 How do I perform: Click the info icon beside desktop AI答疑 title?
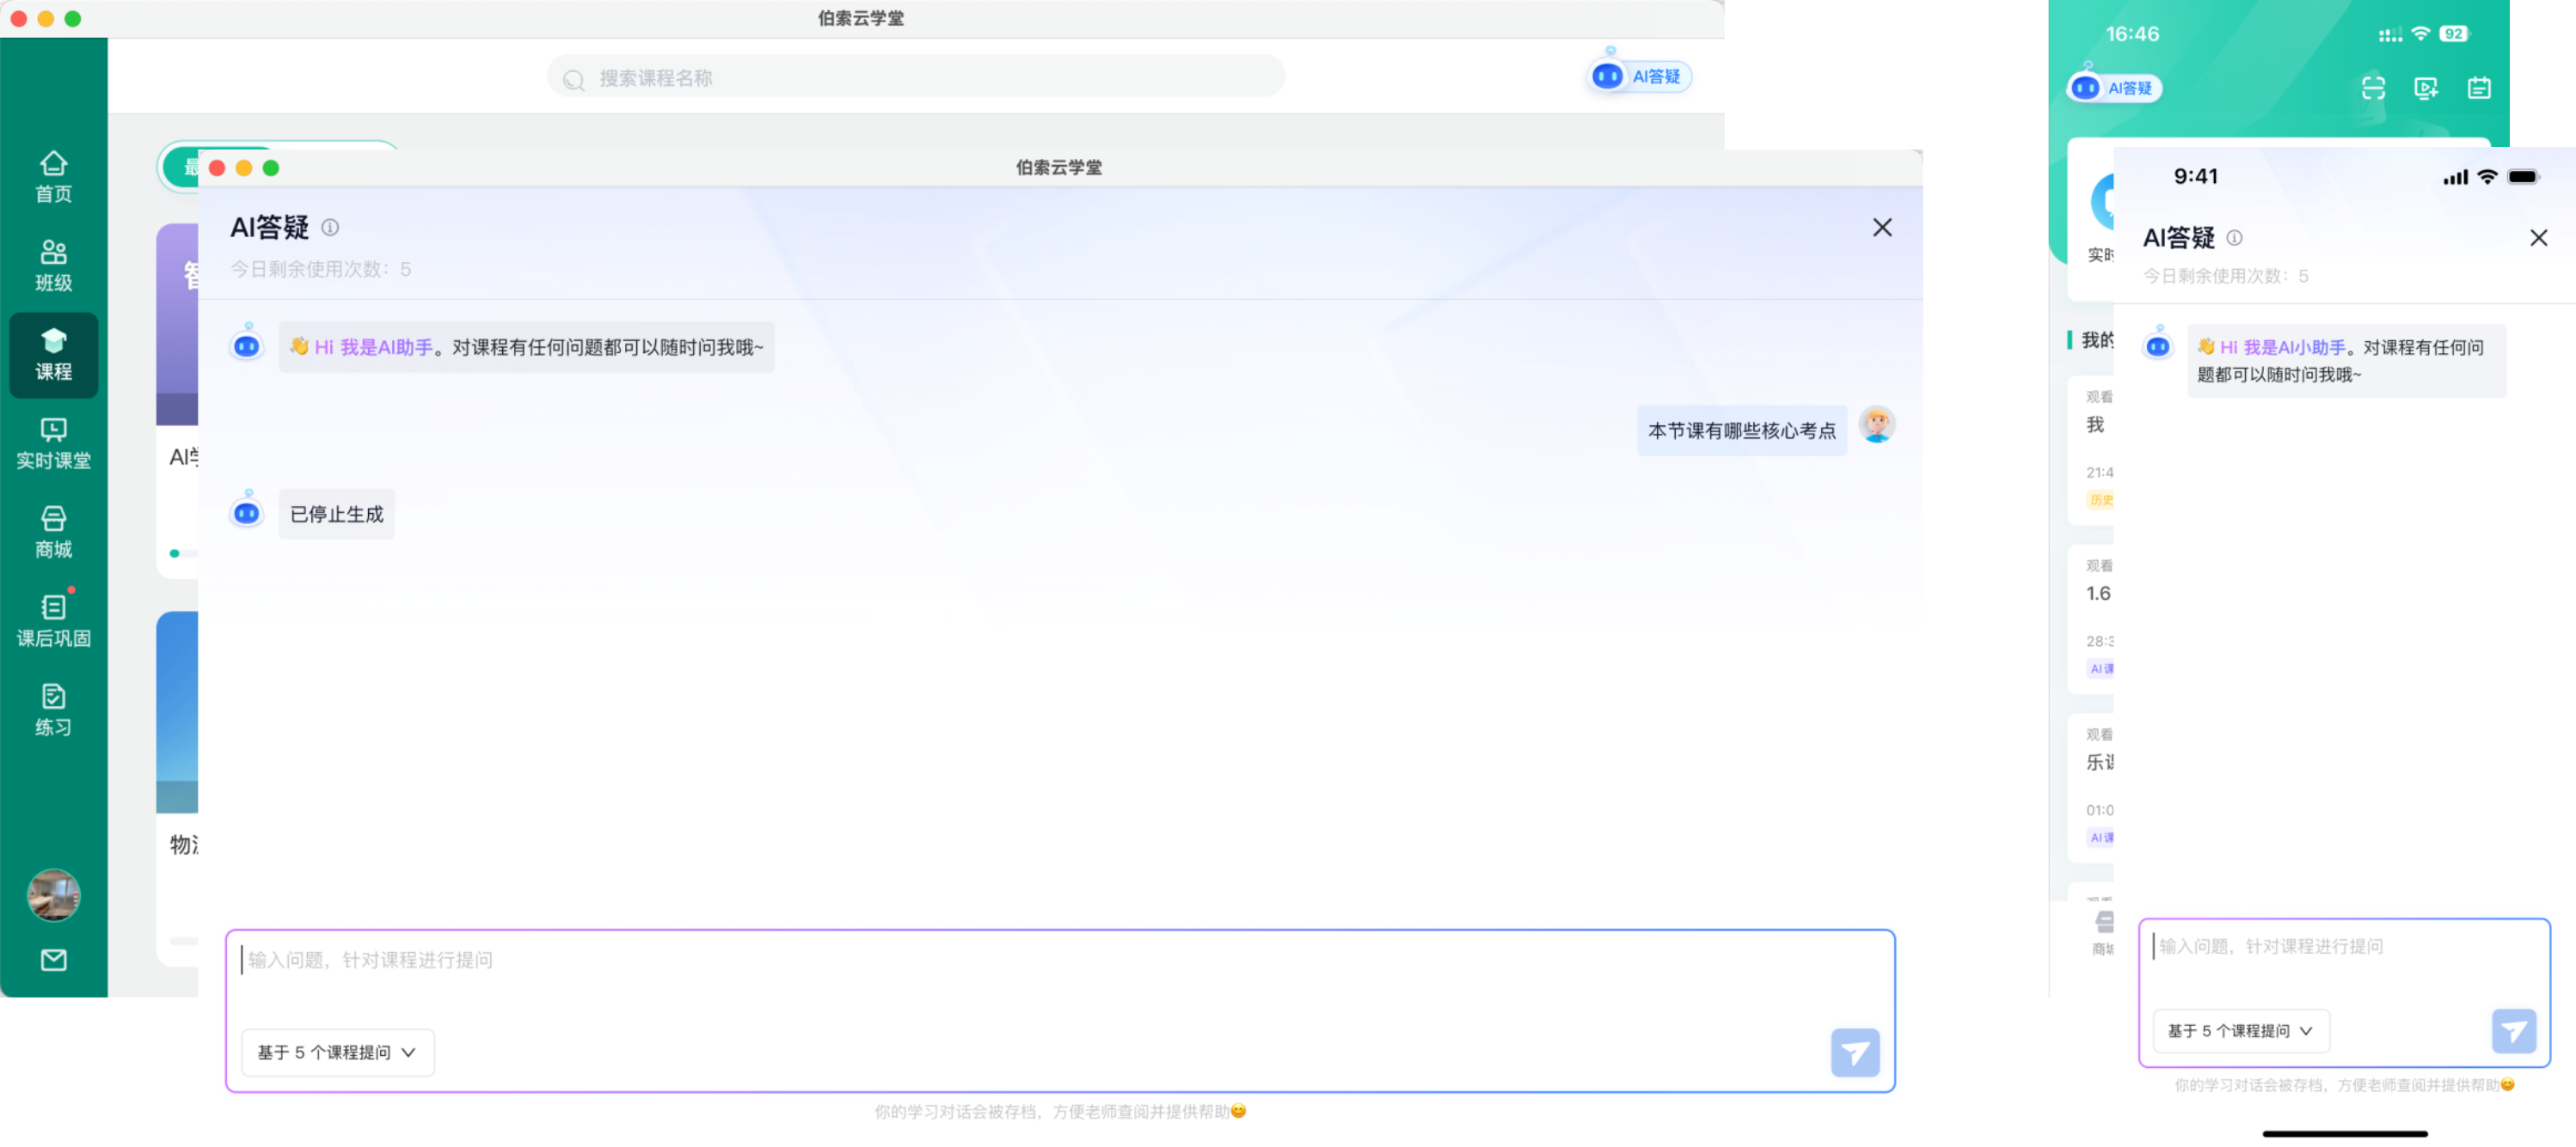[330, 228]
